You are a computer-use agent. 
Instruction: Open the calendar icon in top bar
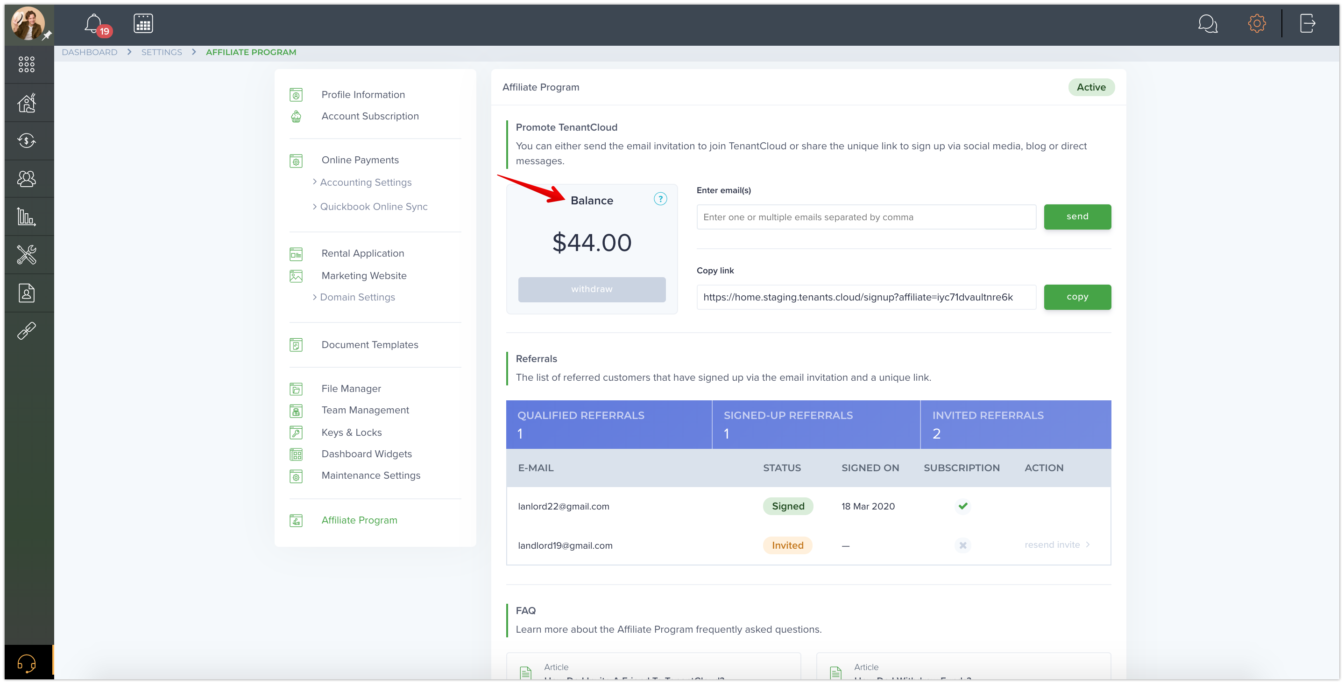143,23
